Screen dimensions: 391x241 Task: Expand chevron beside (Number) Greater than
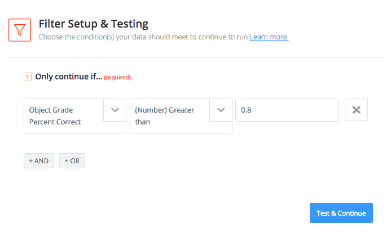[x=221, y=110]
